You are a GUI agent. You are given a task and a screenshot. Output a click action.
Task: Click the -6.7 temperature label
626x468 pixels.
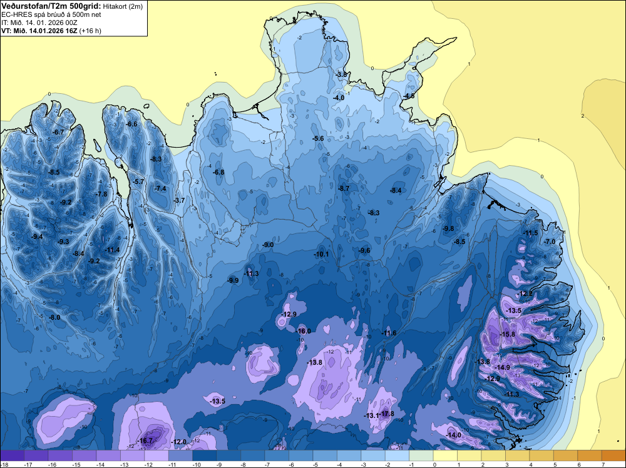click(x=59, y=132)
